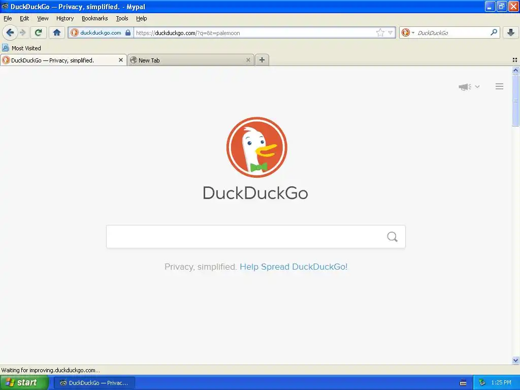Switch to the New Tab tab
Screen dimensions: 520x390
191,60
